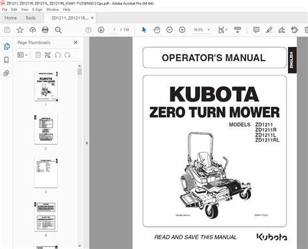The width and height of the screenshot is (308, 249).
Task: Open the find text magnifier
Action: click(58, 30)
